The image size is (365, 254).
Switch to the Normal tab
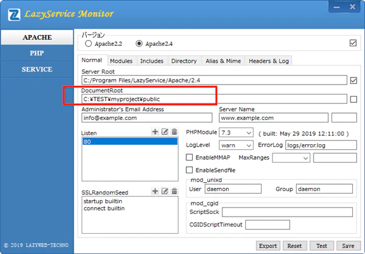click(x=92, y=60)
